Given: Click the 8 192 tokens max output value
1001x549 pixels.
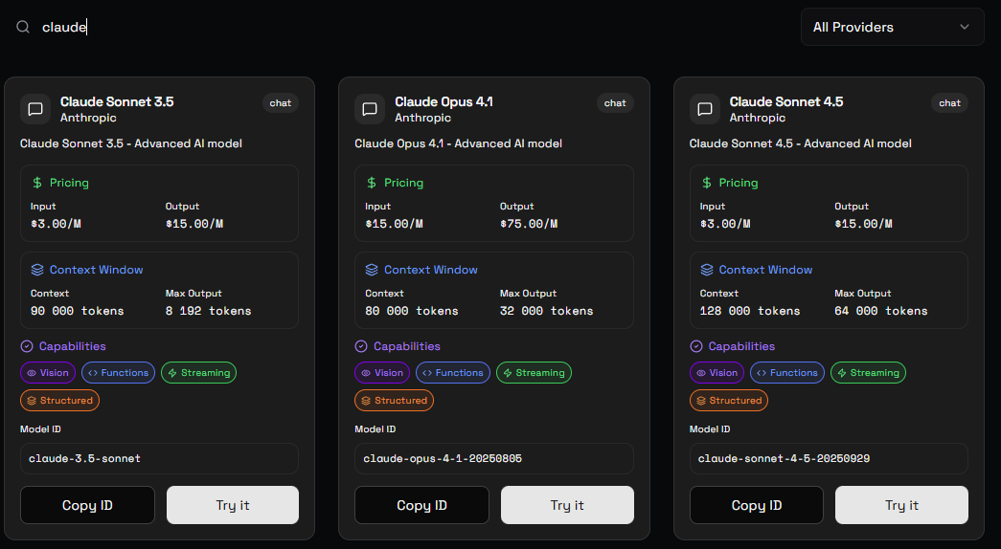Looking at the screenshot, I should coord(208,311).
